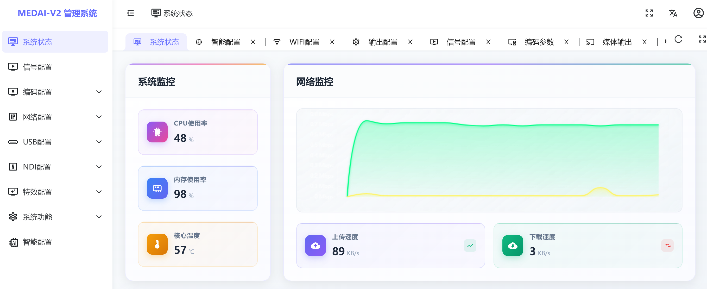
Task: Click the green network traffic chart
Action: point(489,160)
